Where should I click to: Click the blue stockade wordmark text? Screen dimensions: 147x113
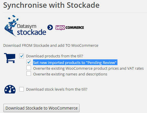pos(32,32)
